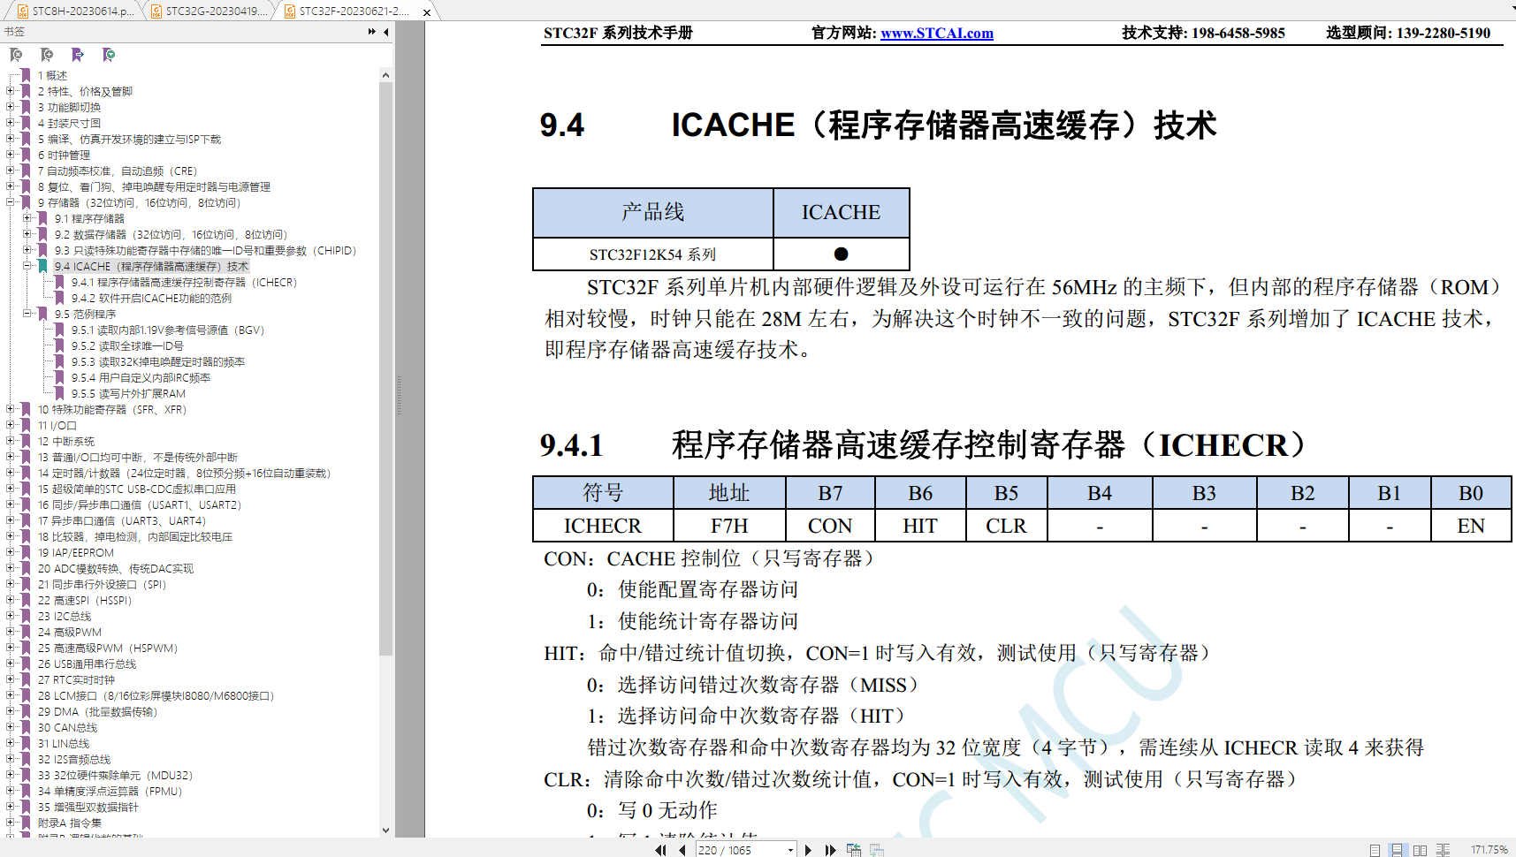Open bookmark 3 功能脚切换

(x=69, y=107)
